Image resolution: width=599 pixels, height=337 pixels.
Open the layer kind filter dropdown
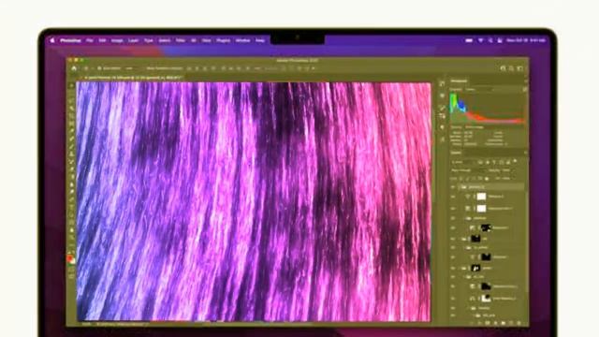pos(462,162)
